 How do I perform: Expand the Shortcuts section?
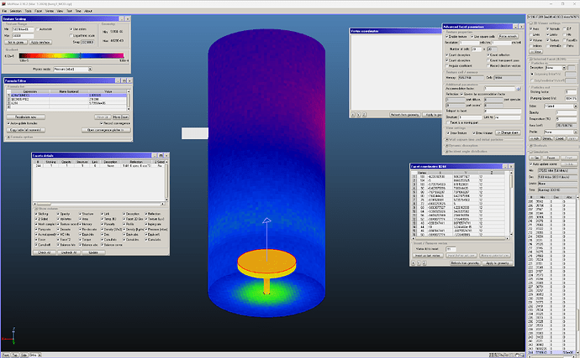[x=530, y=145]
